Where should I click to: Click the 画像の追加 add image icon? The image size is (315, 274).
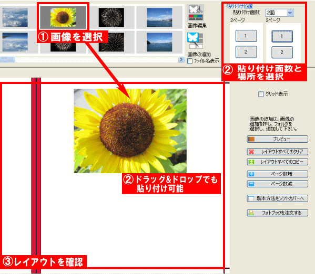click(195, 41)
